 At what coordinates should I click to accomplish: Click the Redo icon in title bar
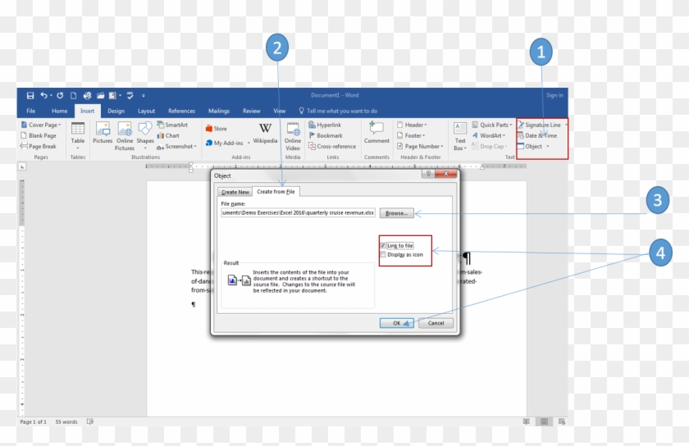(60, 95)
